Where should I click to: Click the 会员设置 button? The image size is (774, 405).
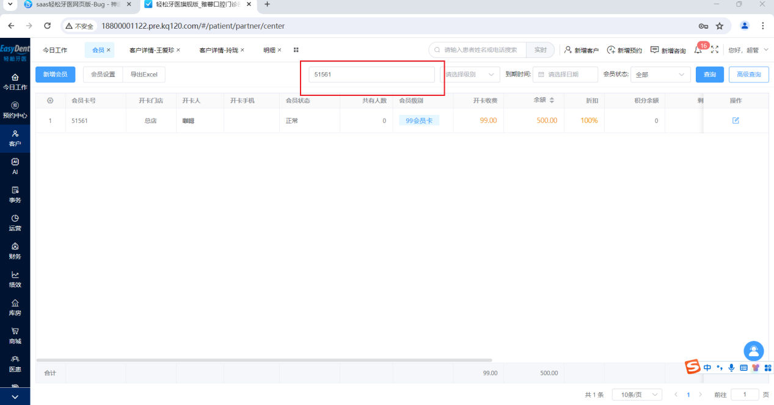pyautogui.click(x=103, y=75)
